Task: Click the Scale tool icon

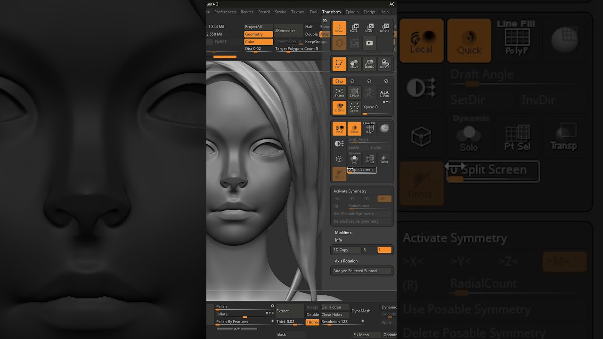Action: tap(369, 28)
